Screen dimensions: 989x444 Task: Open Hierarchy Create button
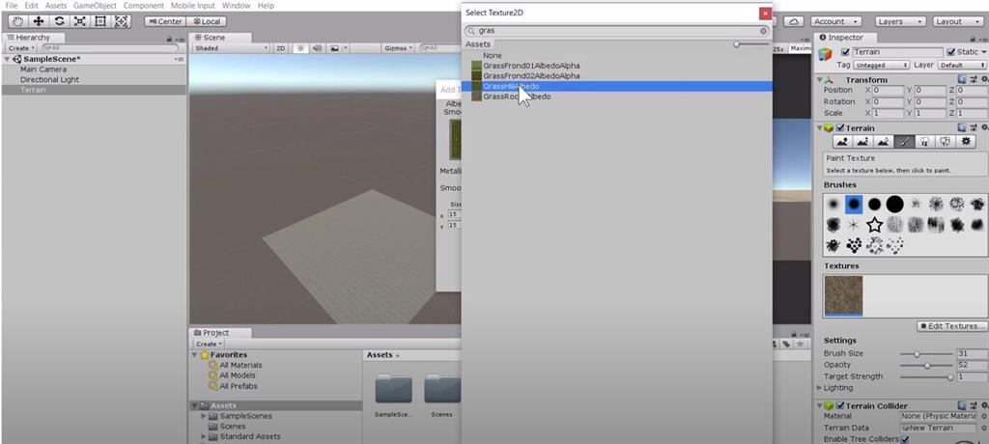[x=20, y=48]
